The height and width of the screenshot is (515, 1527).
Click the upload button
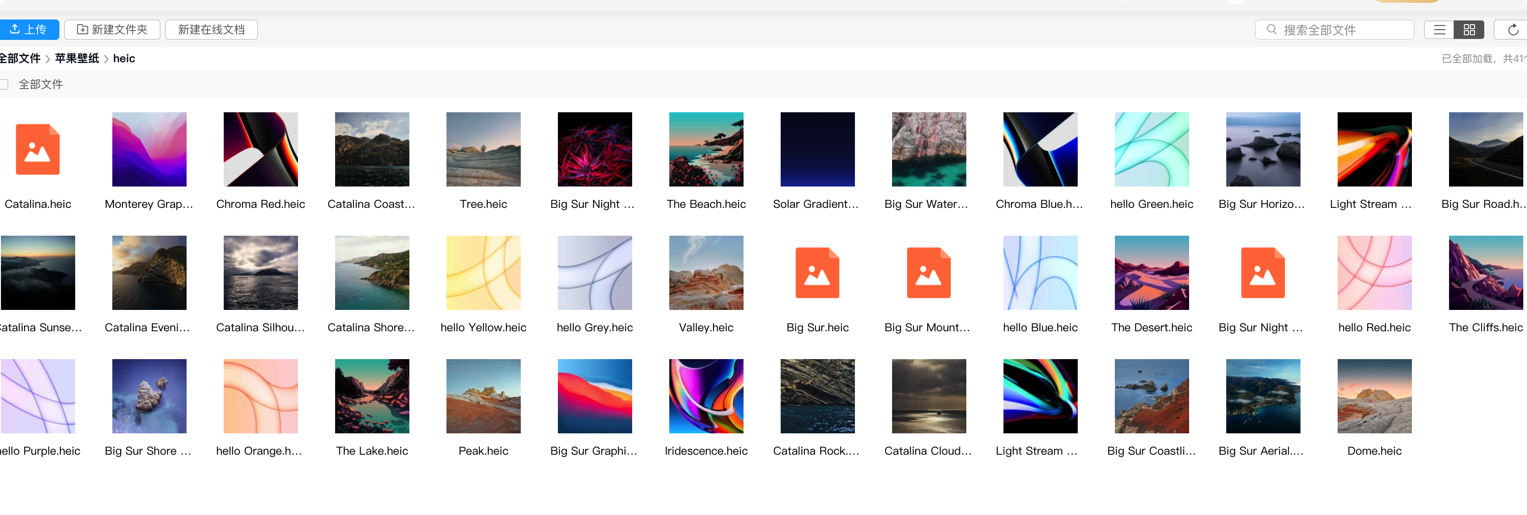click(28, 30)
